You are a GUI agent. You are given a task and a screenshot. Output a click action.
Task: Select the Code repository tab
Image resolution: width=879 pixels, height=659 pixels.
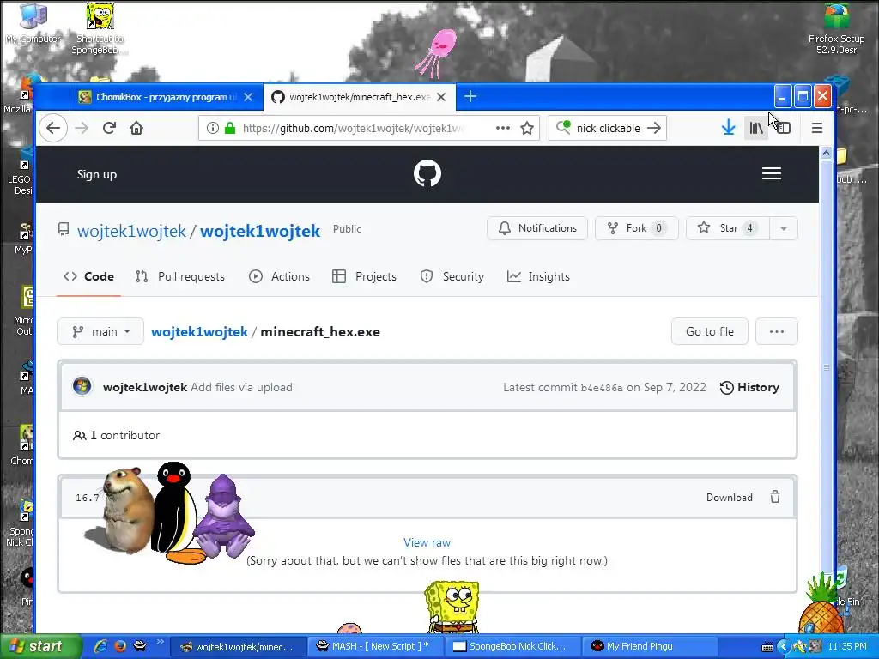click(x=88, y=276)
